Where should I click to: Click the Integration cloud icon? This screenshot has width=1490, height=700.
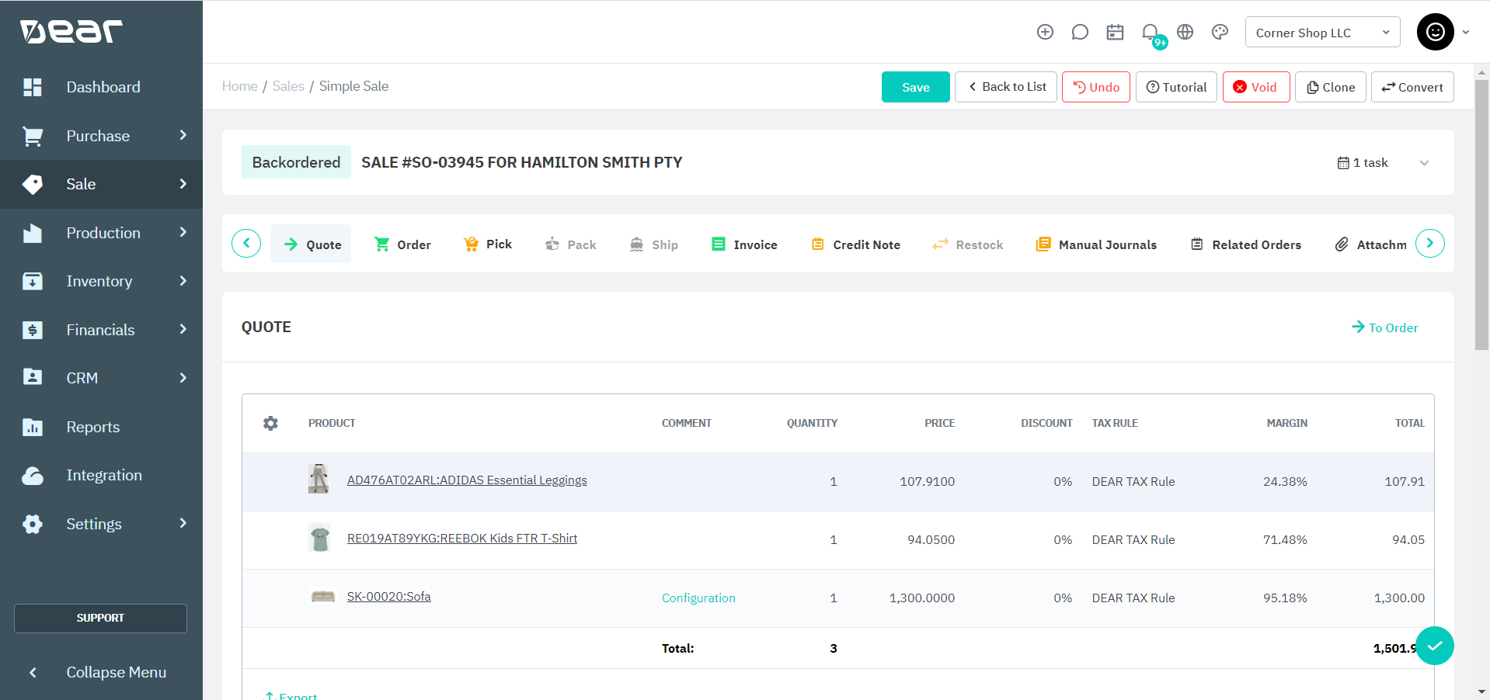33,475
